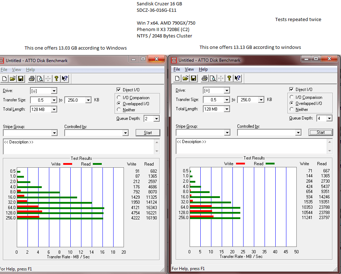Click green Read legend swatch in right window

(x=270, y=164)
